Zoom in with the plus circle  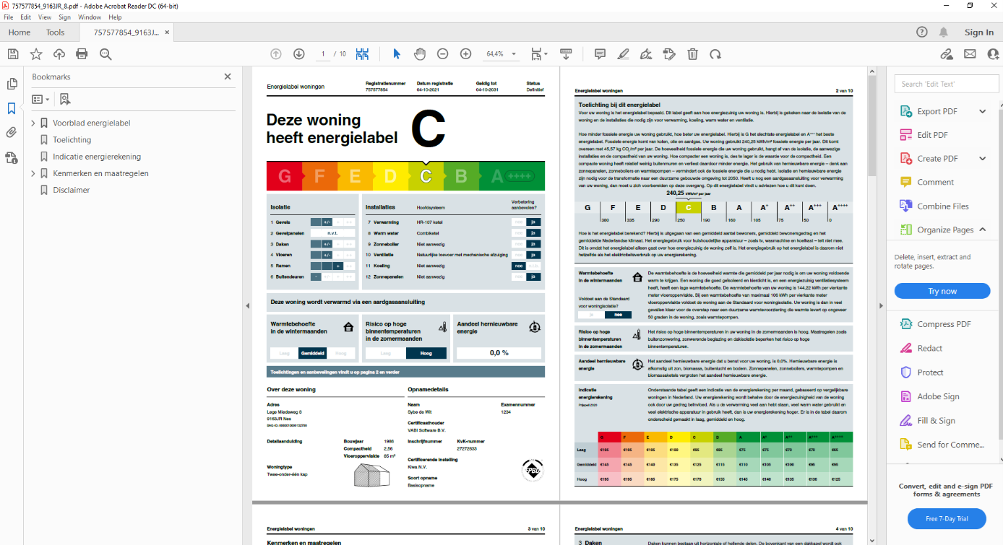(x=466, y=54)
